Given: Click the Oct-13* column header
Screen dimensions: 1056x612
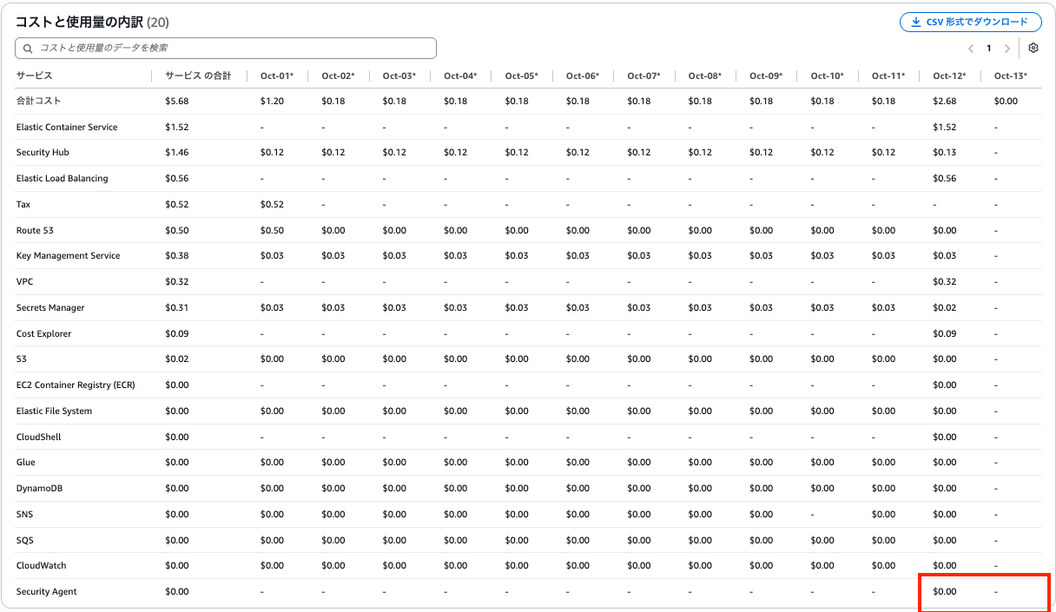Looking at the screenshot, I should pos(1011,76).
